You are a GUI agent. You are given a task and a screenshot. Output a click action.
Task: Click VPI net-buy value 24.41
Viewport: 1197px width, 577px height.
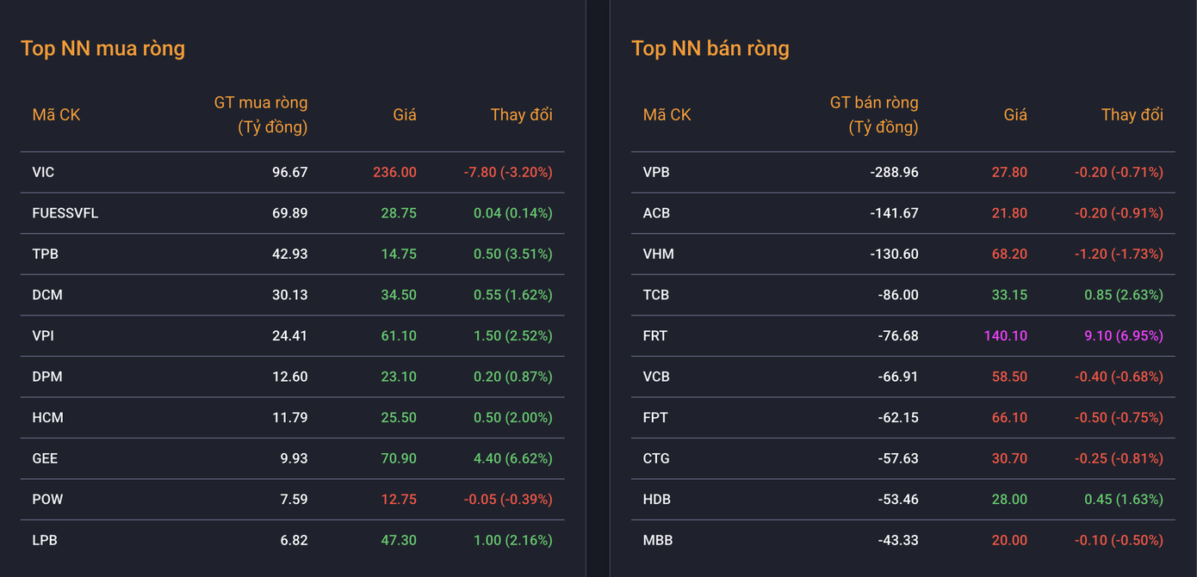coord(289,335)
